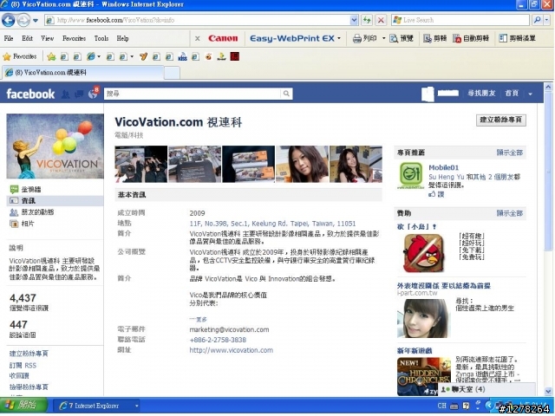Click the 首頁 home link in header
555x416 pixels.
coord(512,94)
